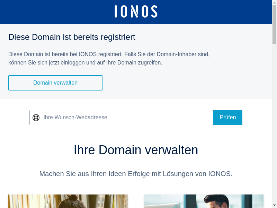Hit the Prüfen button
This screenshot has width=277, height=208.
[x=227, y=118]
